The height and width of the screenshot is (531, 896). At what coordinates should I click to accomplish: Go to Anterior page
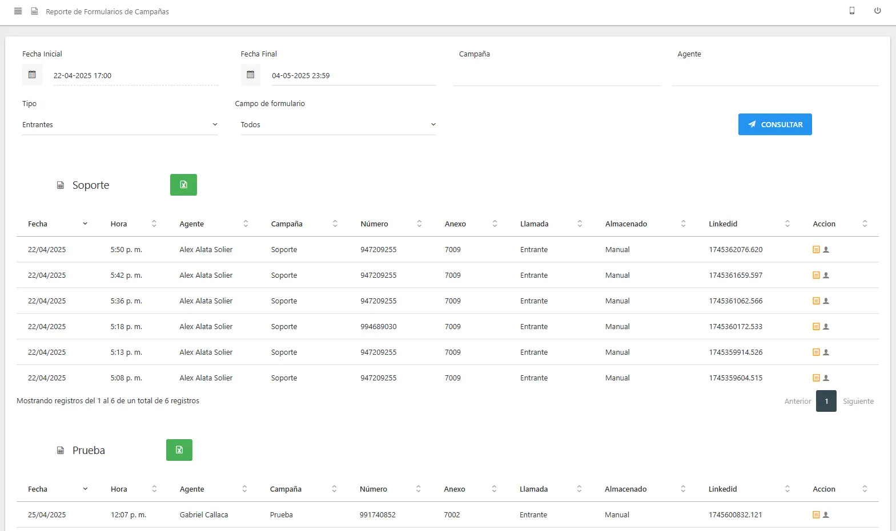coord(798,401)
